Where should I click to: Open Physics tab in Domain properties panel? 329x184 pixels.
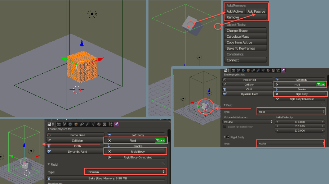pyautogui.click(x=116, y=124)
